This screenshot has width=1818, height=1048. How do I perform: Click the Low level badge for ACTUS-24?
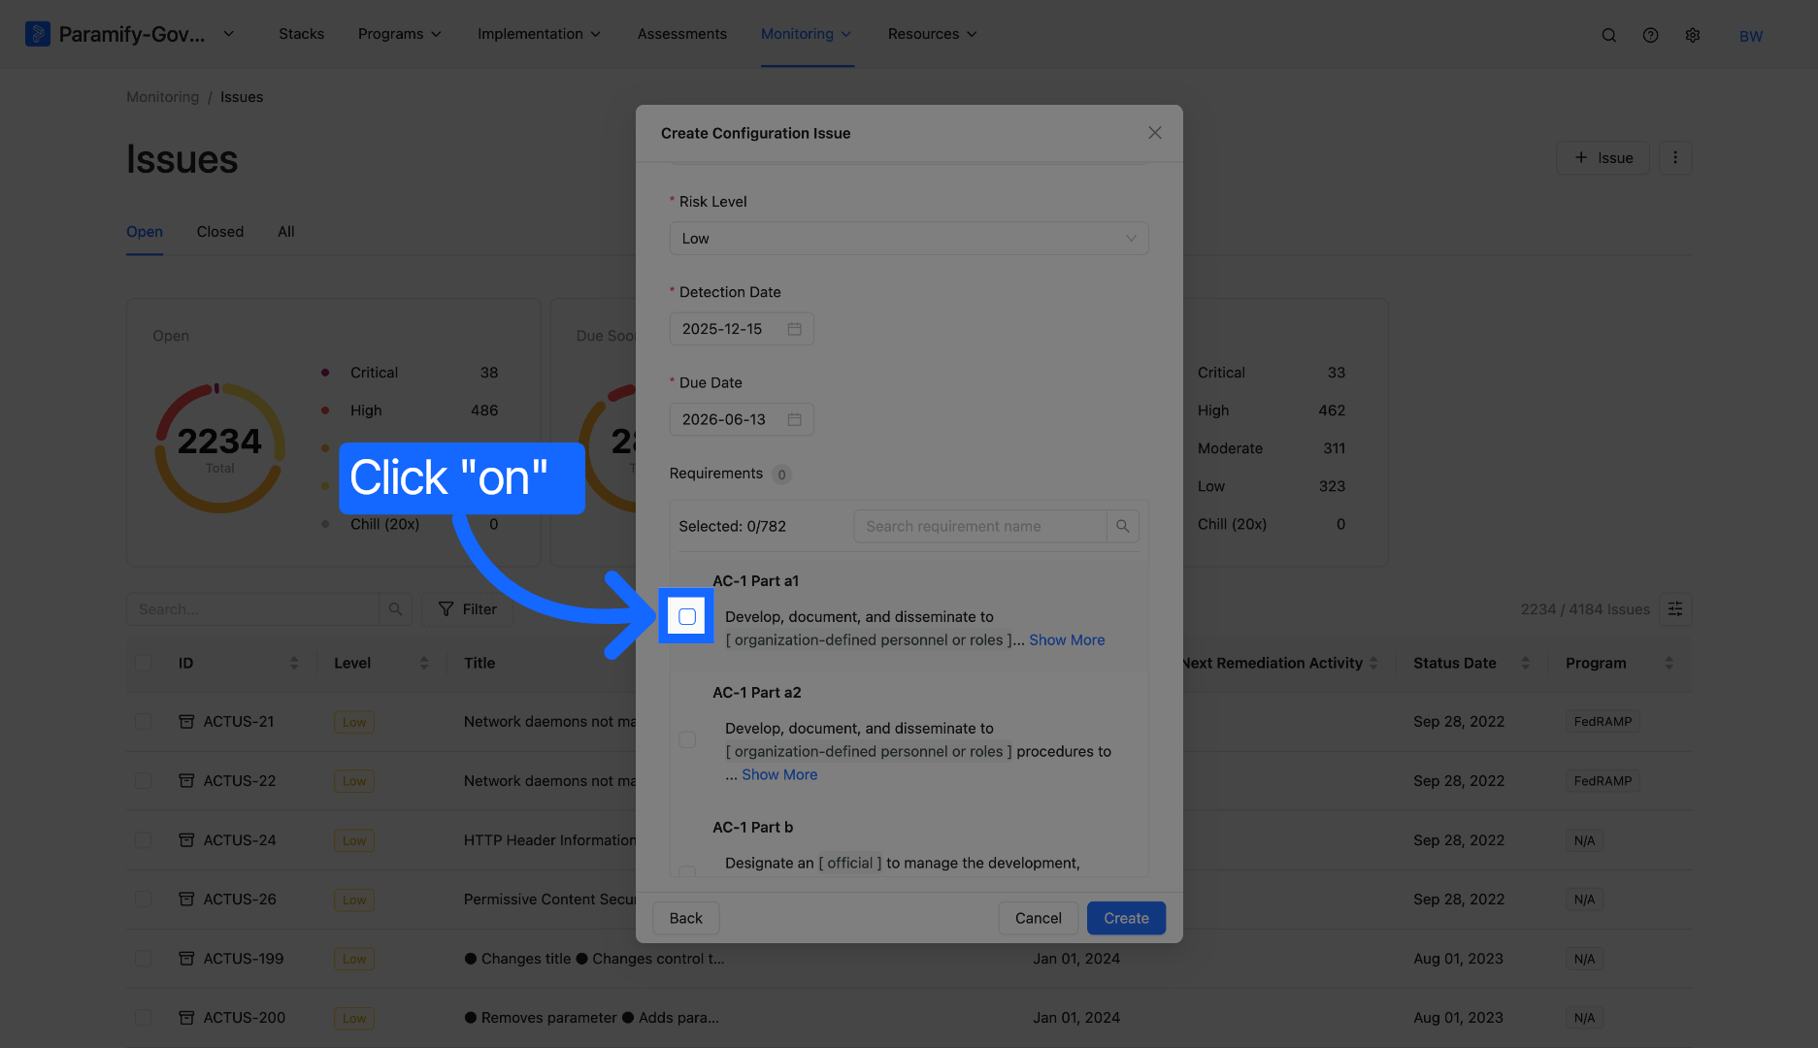coord(354,840)
